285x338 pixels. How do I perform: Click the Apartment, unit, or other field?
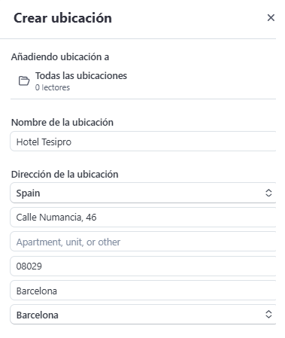point(143,242)
